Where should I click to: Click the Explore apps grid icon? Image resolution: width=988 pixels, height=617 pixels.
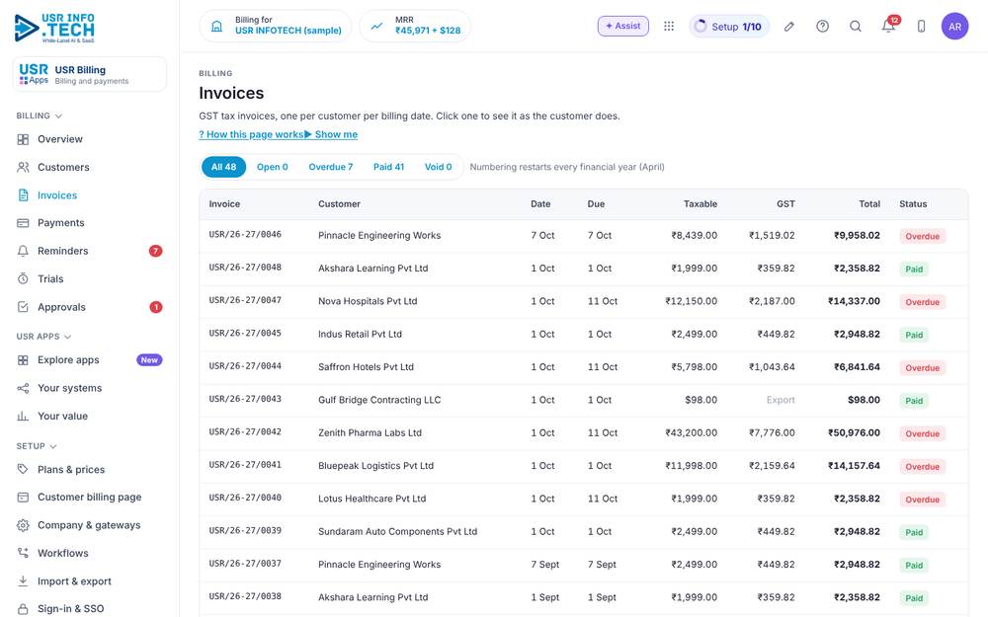[x=23, y=360]
